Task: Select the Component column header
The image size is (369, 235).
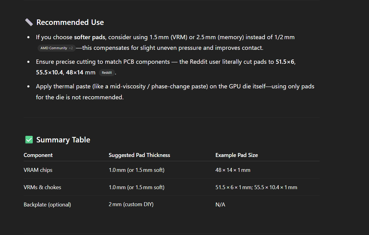Action: pyautogui.click(x=38, y=155)
